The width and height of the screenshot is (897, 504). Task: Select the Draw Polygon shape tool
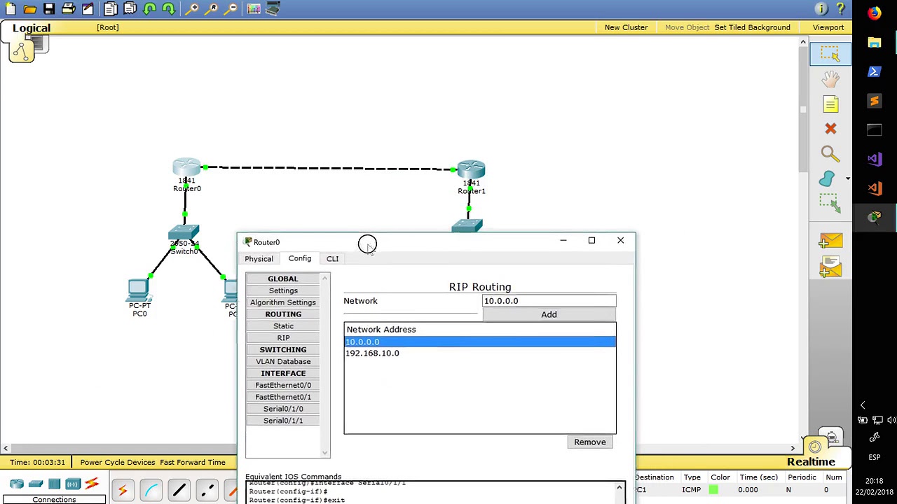click(827, 179)
